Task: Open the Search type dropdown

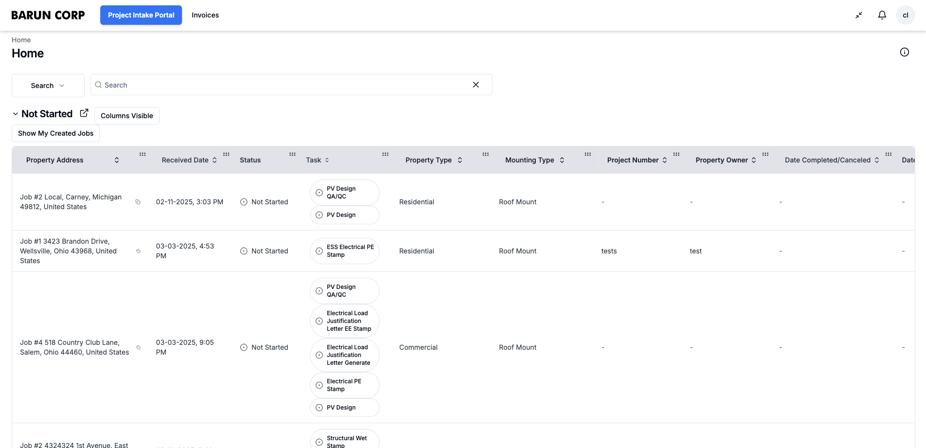Action: pyautogui.click(x=48, y=86)
